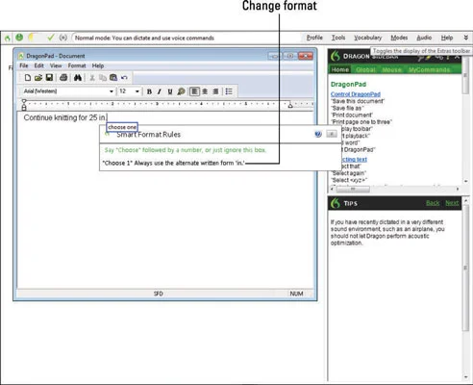This screenshot has height=385, width=473.
Task: Click the Paste clipboard icon
Action: click(x=113, y=77)
